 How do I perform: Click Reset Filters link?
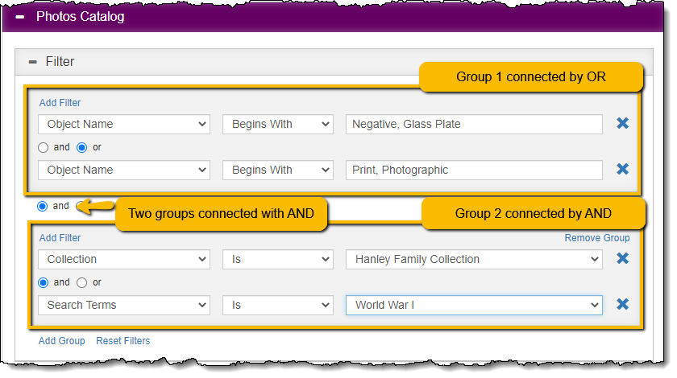click(x=123, y=340)
